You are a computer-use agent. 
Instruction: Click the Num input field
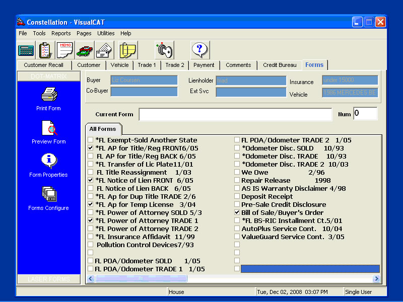(365, 113)
